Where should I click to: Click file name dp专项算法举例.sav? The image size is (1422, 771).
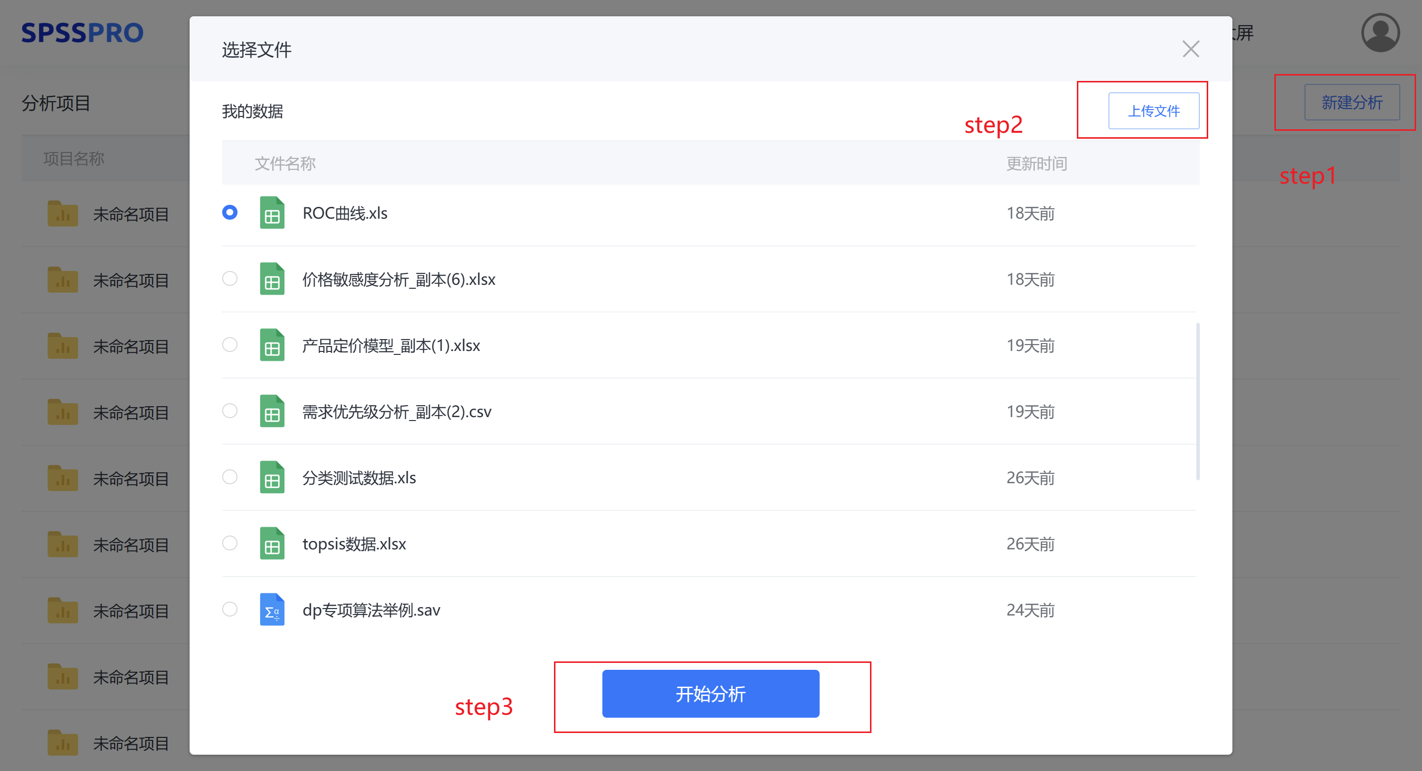tap(371, 611)
